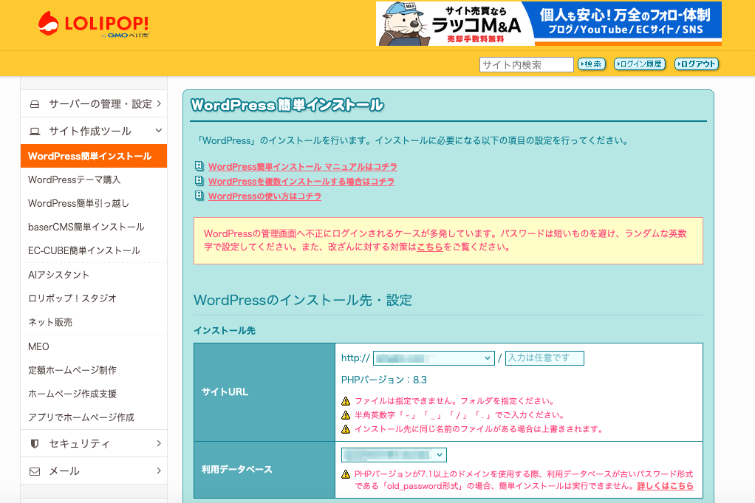Screen dimensions: 755x503
Task: Follow the こちら link in the warning box
Action: tap(429, 247)
